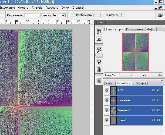Click the Navigator zoom slider handle

pyautogui.click(x=145, y=75)
